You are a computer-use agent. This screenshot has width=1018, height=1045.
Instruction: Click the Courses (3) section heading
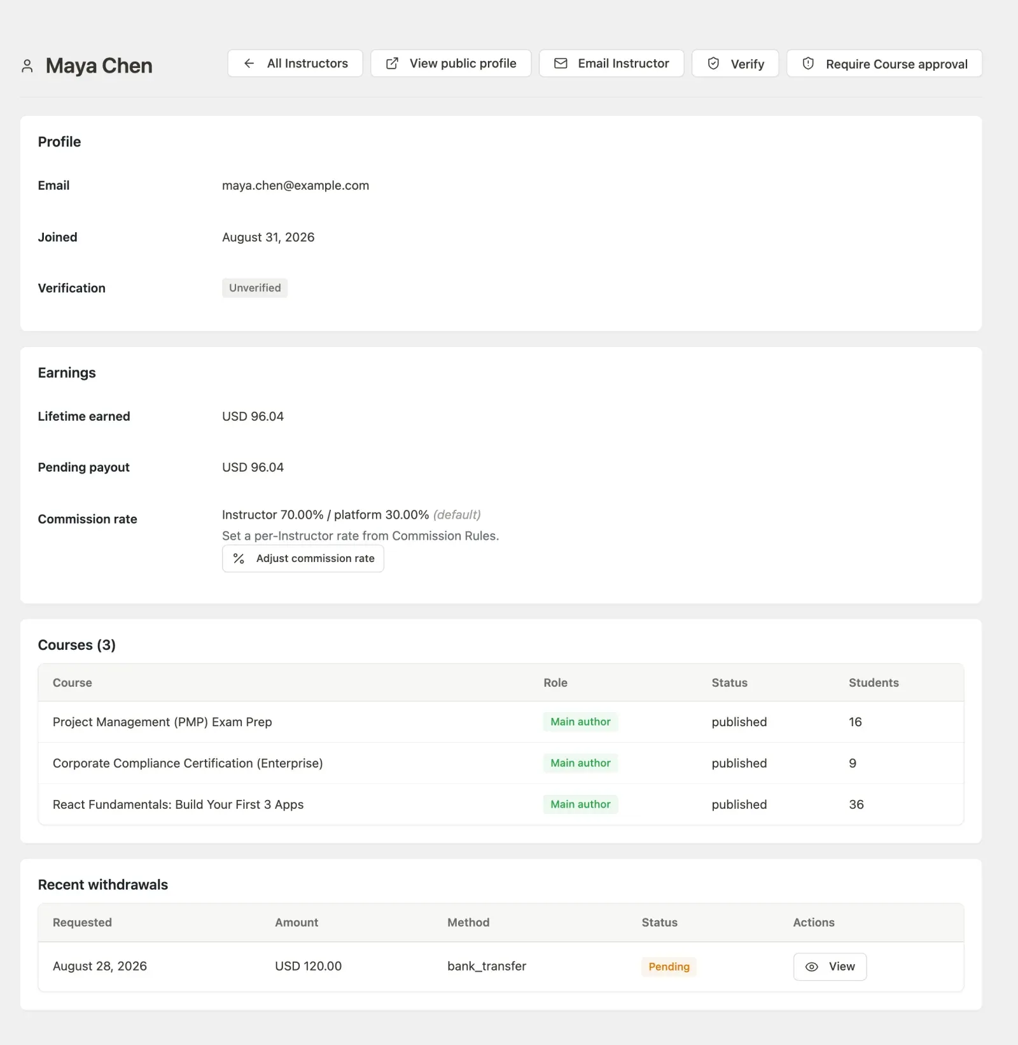click(77, 645)
